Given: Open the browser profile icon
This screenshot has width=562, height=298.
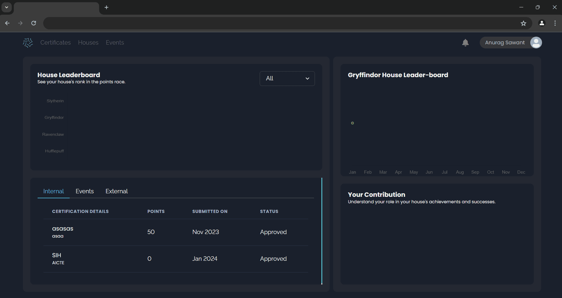Looking at the screenshot, I should 542,23.
